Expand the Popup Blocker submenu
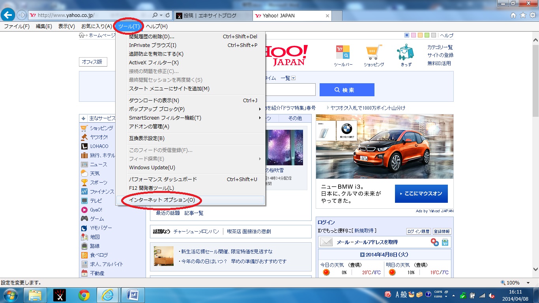This screenshot has height=303, width=539. (x=260, y=109)
